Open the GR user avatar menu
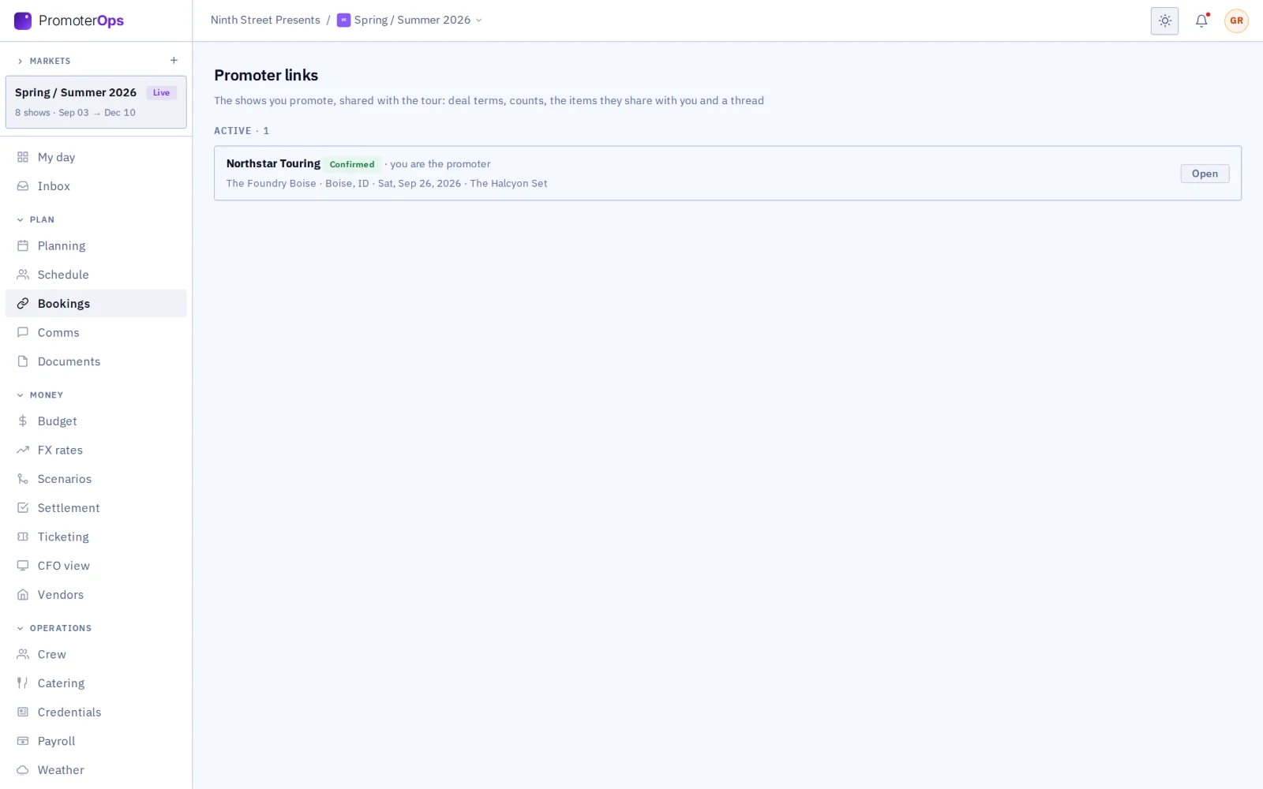This screenshot has height=789, width=1263. point(1236,21)
